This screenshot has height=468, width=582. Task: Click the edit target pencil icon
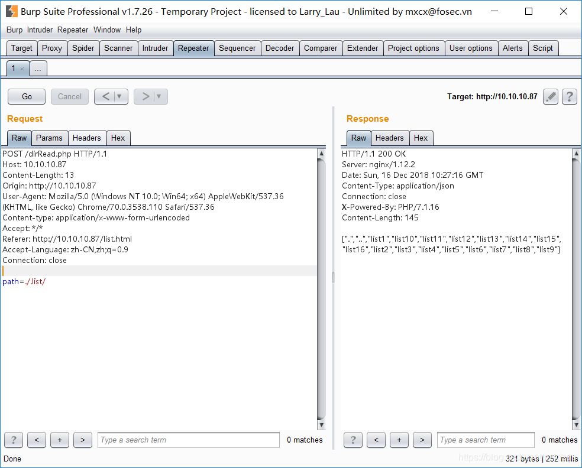(551, 97)
